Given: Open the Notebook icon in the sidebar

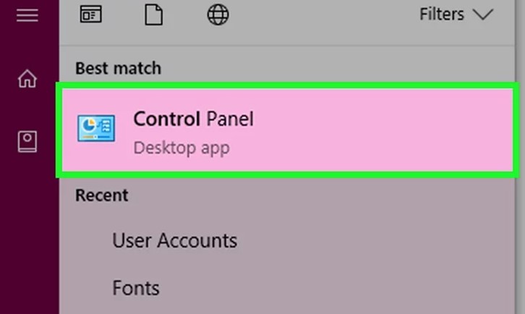Looking at the screenshot, I should 27,142.
